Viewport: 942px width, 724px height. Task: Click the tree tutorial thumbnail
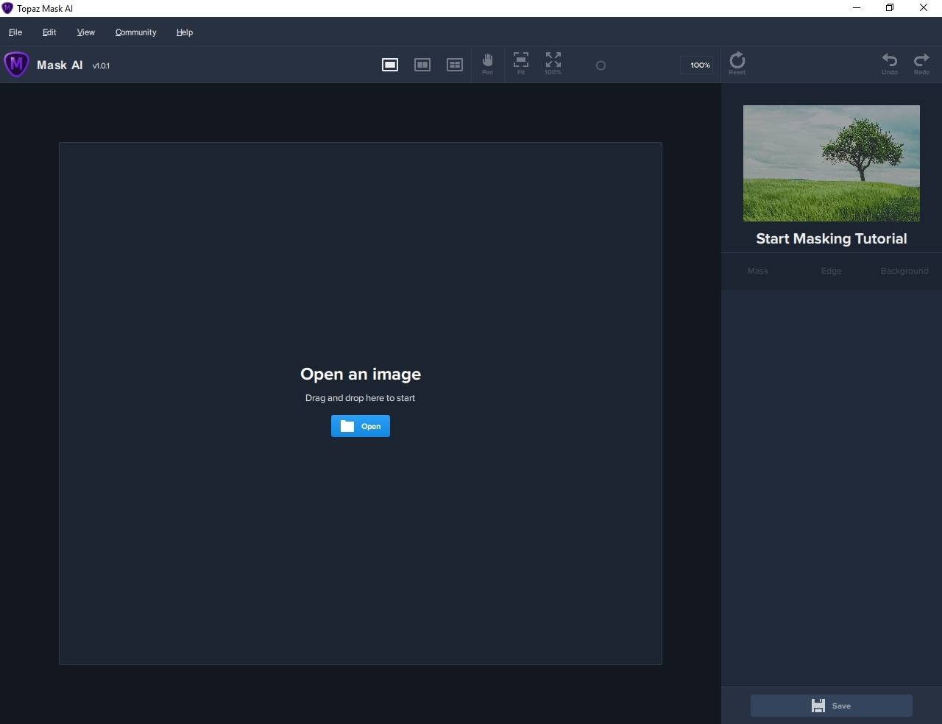point(832,163)
